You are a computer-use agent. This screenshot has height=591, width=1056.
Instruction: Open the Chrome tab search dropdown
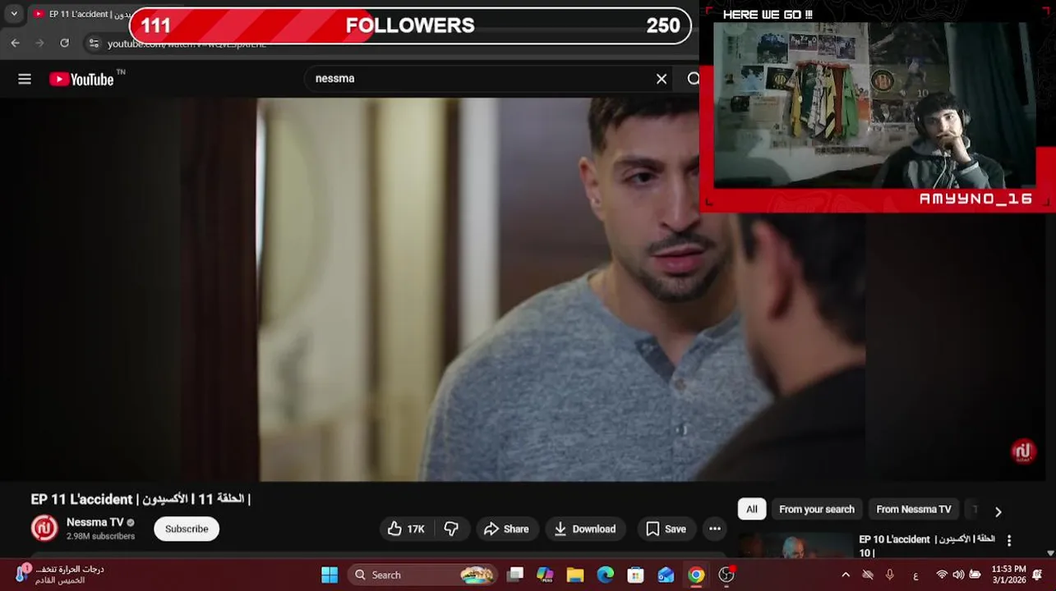(x=13, y=14)
